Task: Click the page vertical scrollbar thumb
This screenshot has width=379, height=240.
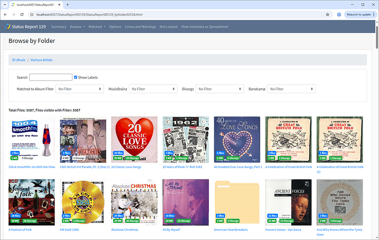Action: 377,36
